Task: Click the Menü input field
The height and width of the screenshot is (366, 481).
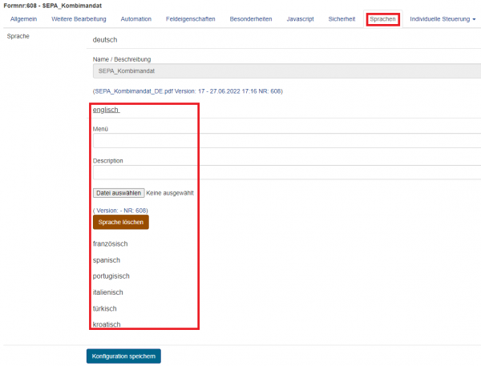Action: (287, 141)
